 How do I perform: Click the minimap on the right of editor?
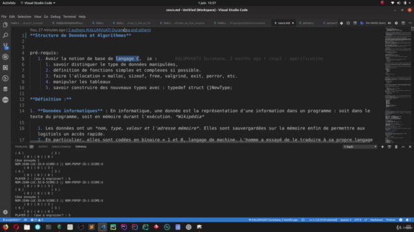tap(397, 84)
